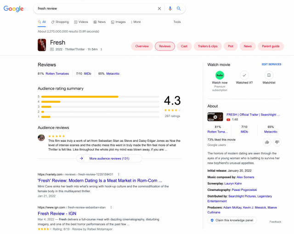294x234 pixels.
Task: Open the Variety 'Fresh' Review link
Action: tap(100, 181)
